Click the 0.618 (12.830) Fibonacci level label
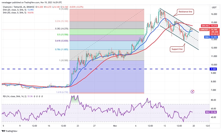 tap(62, 41)
